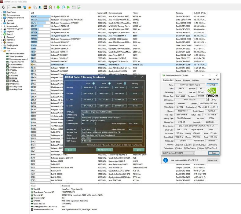Select the CPU PhotoWorxx test item
Viewport: 241px width, 214px height.
tap(16, 67)
